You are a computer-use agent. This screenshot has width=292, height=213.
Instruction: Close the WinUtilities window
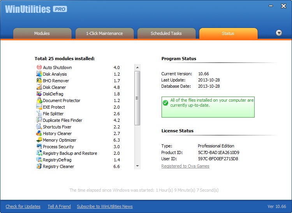[283, 6]
